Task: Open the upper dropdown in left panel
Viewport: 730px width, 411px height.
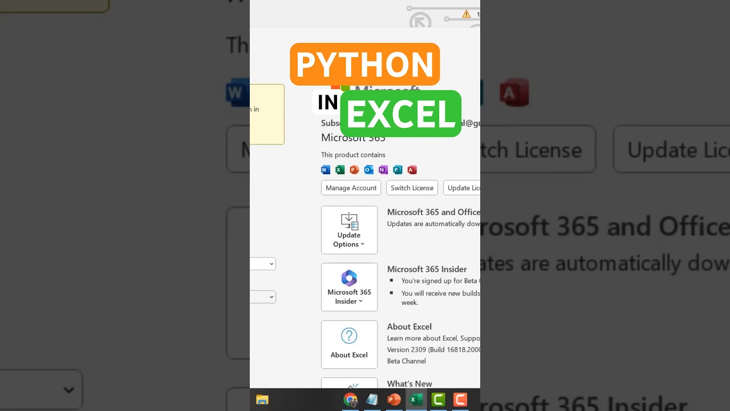Action: point(263,264)
